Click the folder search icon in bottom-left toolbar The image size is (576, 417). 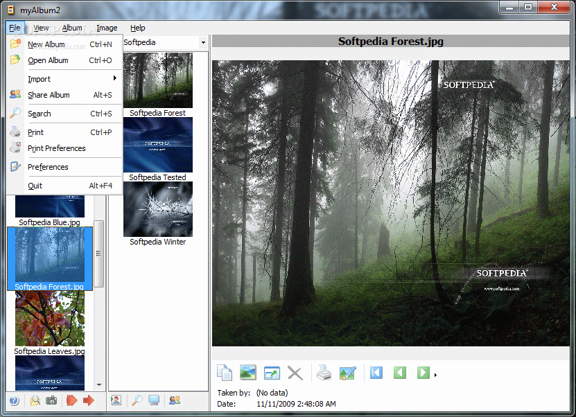pos(35,400)
